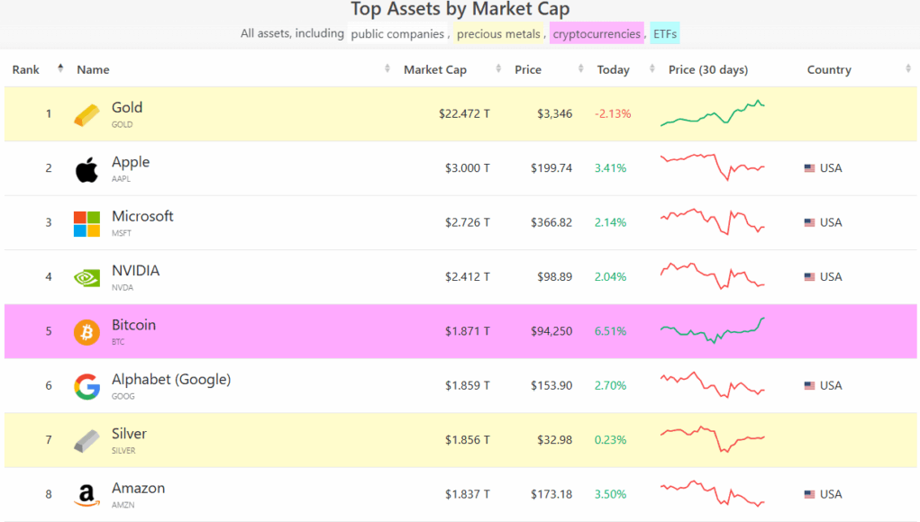
Task: View NVIDIA 30-day price chart
Action: point(712,276)
